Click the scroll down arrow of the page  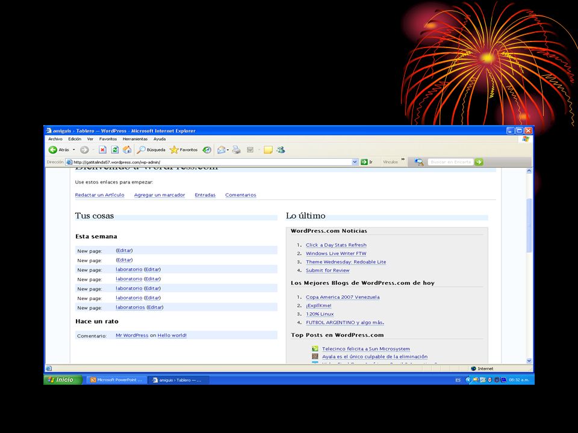click(x=529, y=361)
